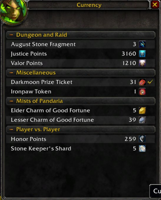Select the Justice Points row
This screenshot has height=200, width=161.
click(x=80, y=54)
